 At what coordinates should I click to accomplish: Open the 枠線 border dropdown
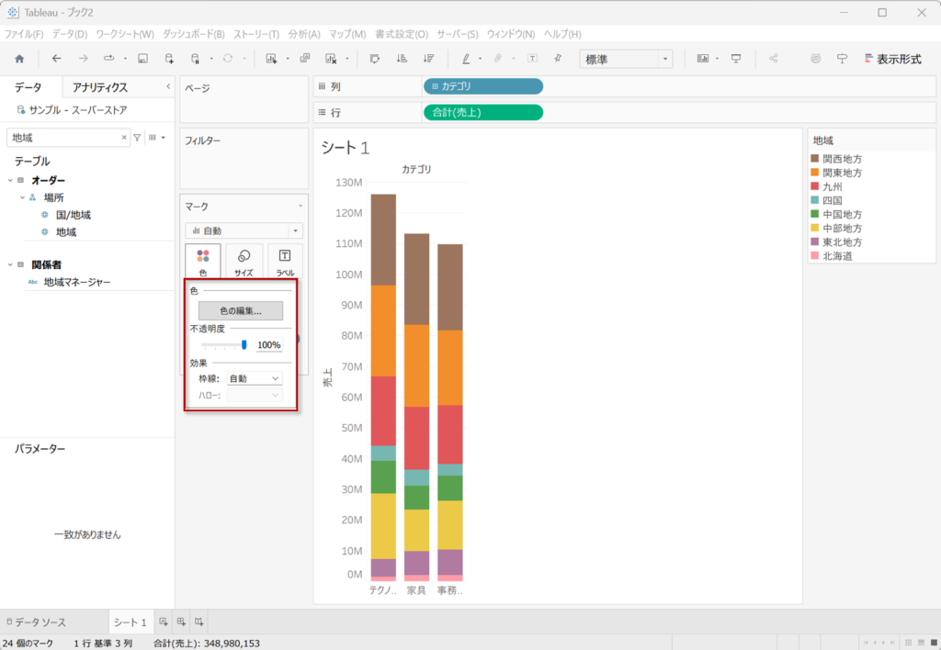[x=255, y=378]
